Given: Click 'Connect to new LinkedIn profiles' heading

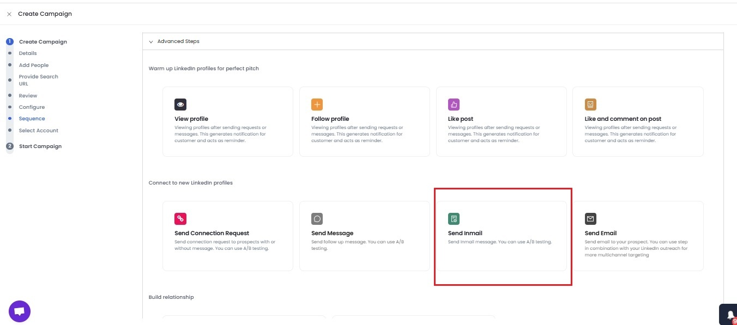Looking at the screenshot, I should (191, 183).
